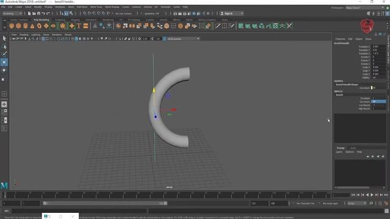This screenshot has width=390, height=219.
Task: Open the frame rate fps dropdown
Action: coord(356,203)
